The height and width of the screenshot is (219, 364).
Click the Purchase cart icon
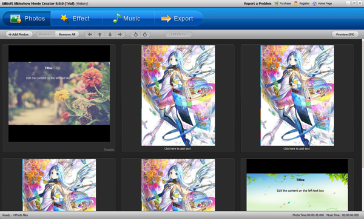(x=276, y=4)
